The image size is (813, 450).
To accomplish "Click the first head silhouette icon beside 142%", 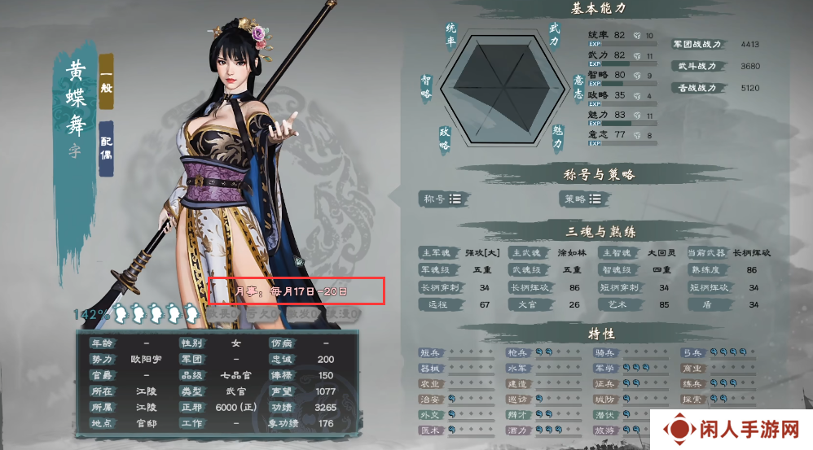I will (x=121, y=313).
